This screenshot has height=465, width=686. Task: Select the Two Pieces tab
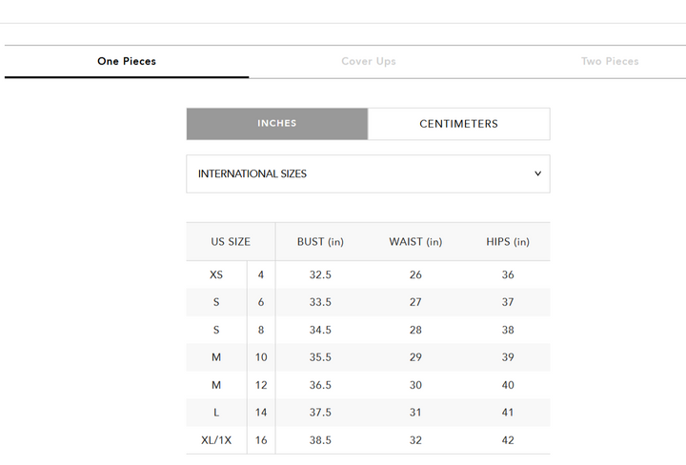610,61
